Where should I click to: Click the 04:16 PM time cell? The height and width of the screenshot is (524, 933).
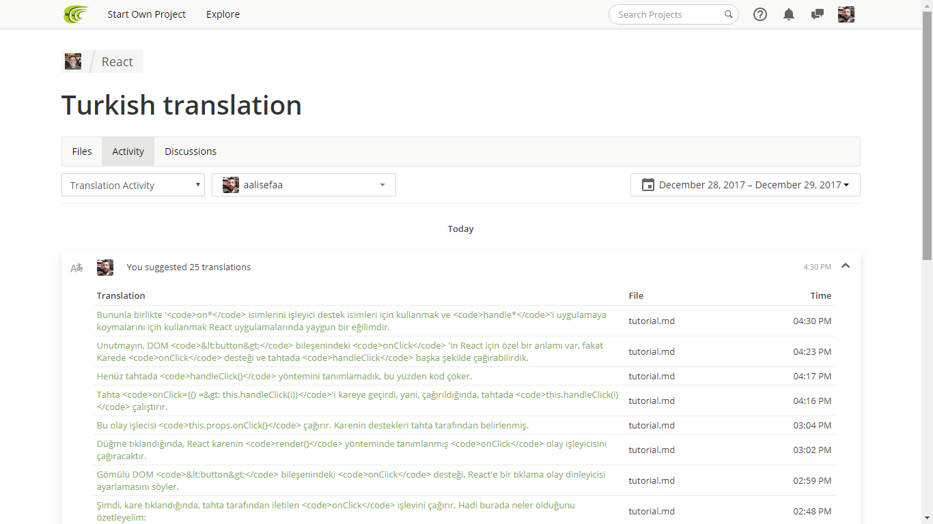[x=812, y=401]
